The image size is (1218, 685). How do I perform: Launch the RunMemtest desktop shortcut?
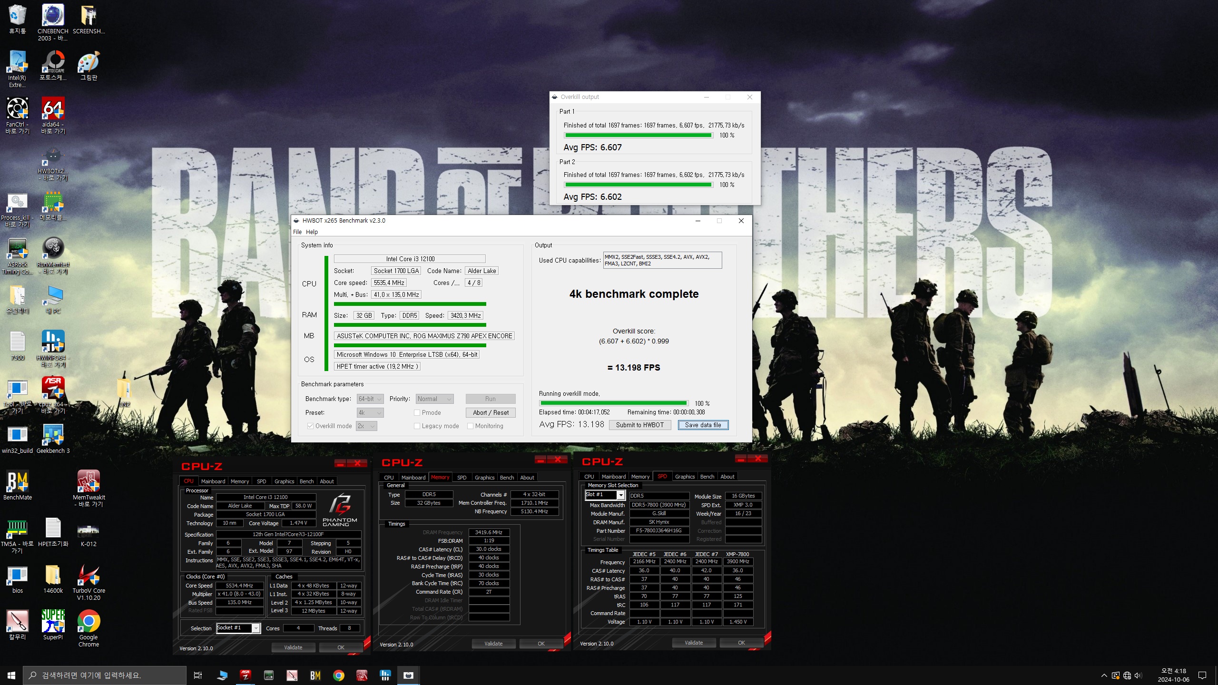click(53, 256)
